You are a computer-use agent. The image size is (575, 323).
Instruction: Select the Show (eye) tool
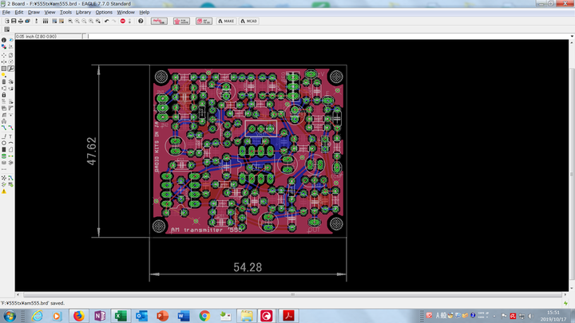(11, 40)
